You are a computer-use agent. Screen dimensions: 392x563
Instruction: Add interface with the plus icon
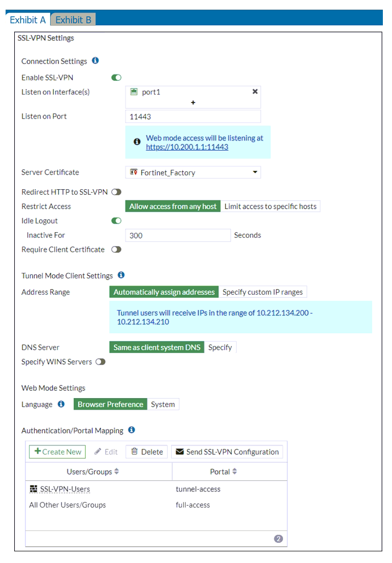pos(193,102)
